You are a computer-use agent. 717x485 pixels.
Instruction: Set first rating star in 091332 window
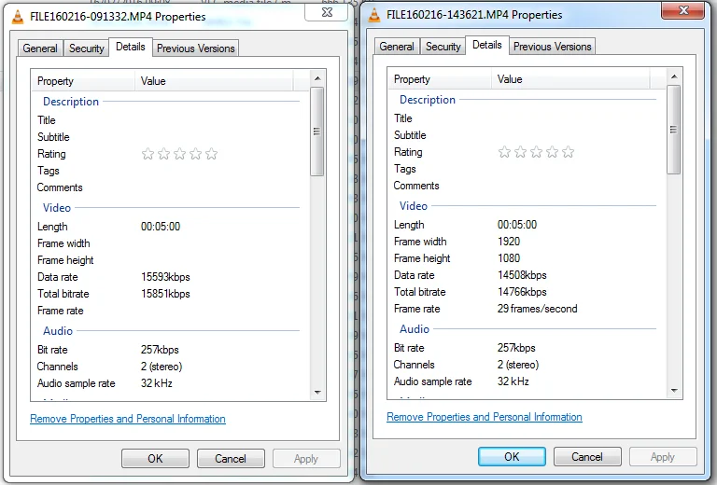point(148,154)
